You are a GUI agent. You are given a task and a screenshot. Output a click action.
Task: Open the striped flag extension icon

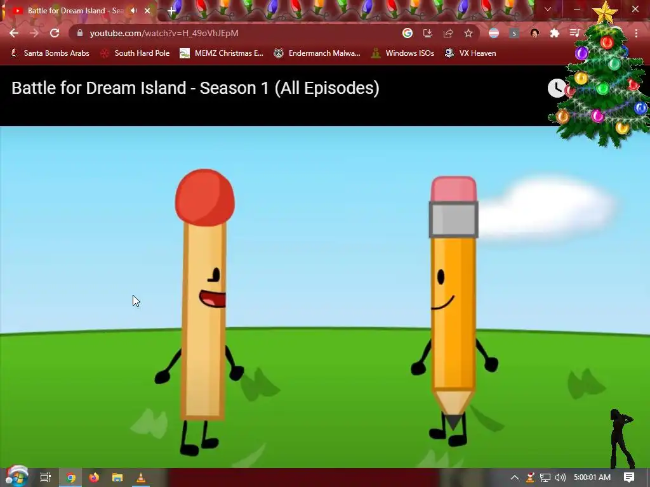pyautogui.click(x=494, y=33)
